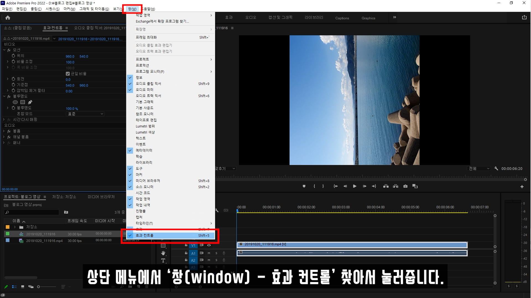The image size is (531, 298).
Task: Click the Export Frame camera icon
Action: coord(405,186)
